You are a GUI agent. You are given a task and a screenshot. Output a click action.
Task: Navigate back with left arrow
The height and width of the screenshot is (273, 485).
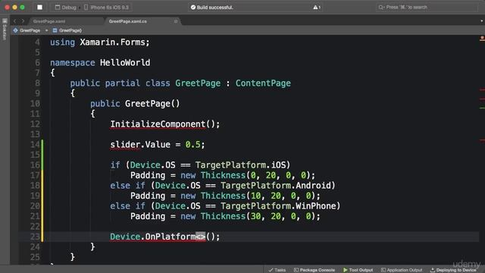14,21
